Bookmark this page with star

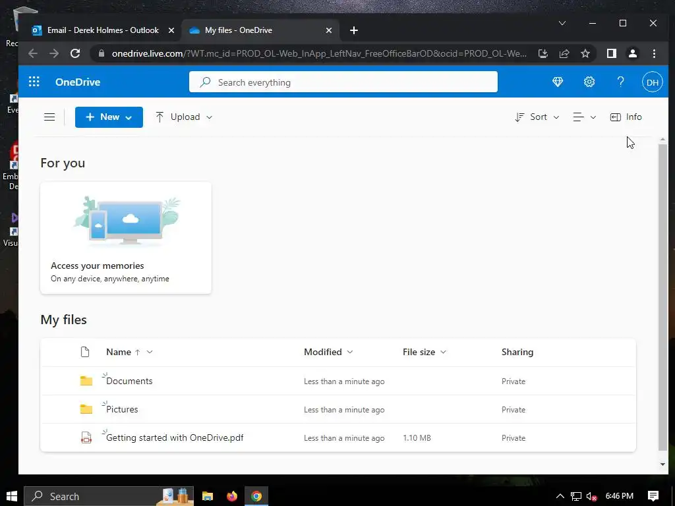click(585, 53)
